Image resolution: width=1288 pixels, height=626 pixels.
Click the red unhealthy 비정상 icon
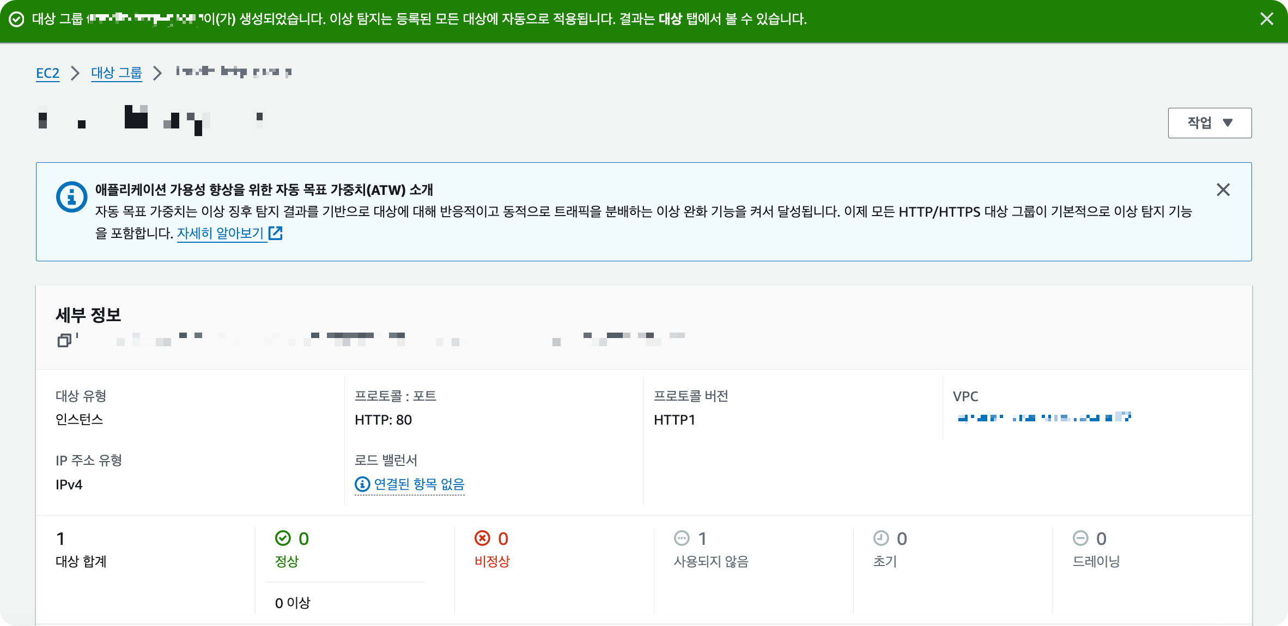point(482,538)
